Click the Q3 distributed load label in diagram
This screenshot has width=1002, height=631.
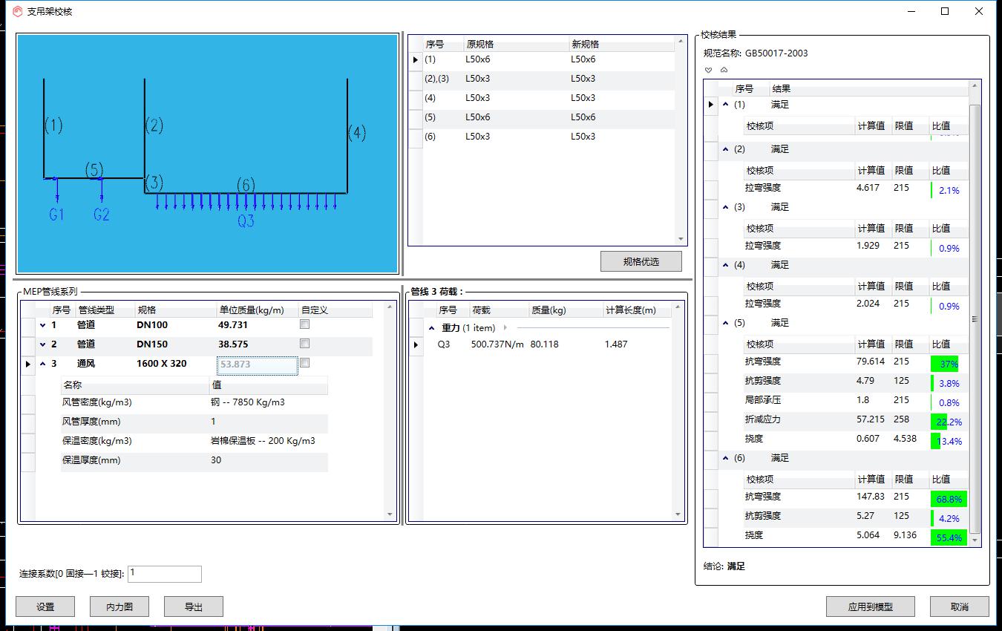pyautogui.click(x=246, y=220)
